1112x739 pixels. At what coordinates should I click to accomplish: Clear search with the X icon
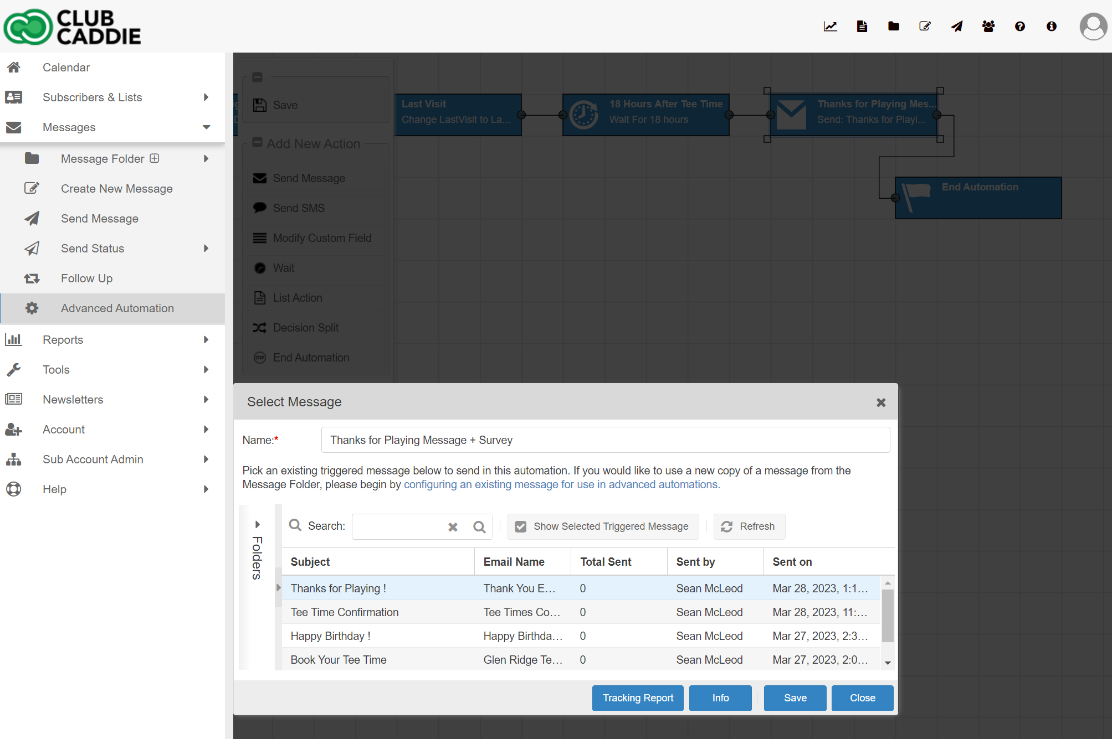coord(453,527)
